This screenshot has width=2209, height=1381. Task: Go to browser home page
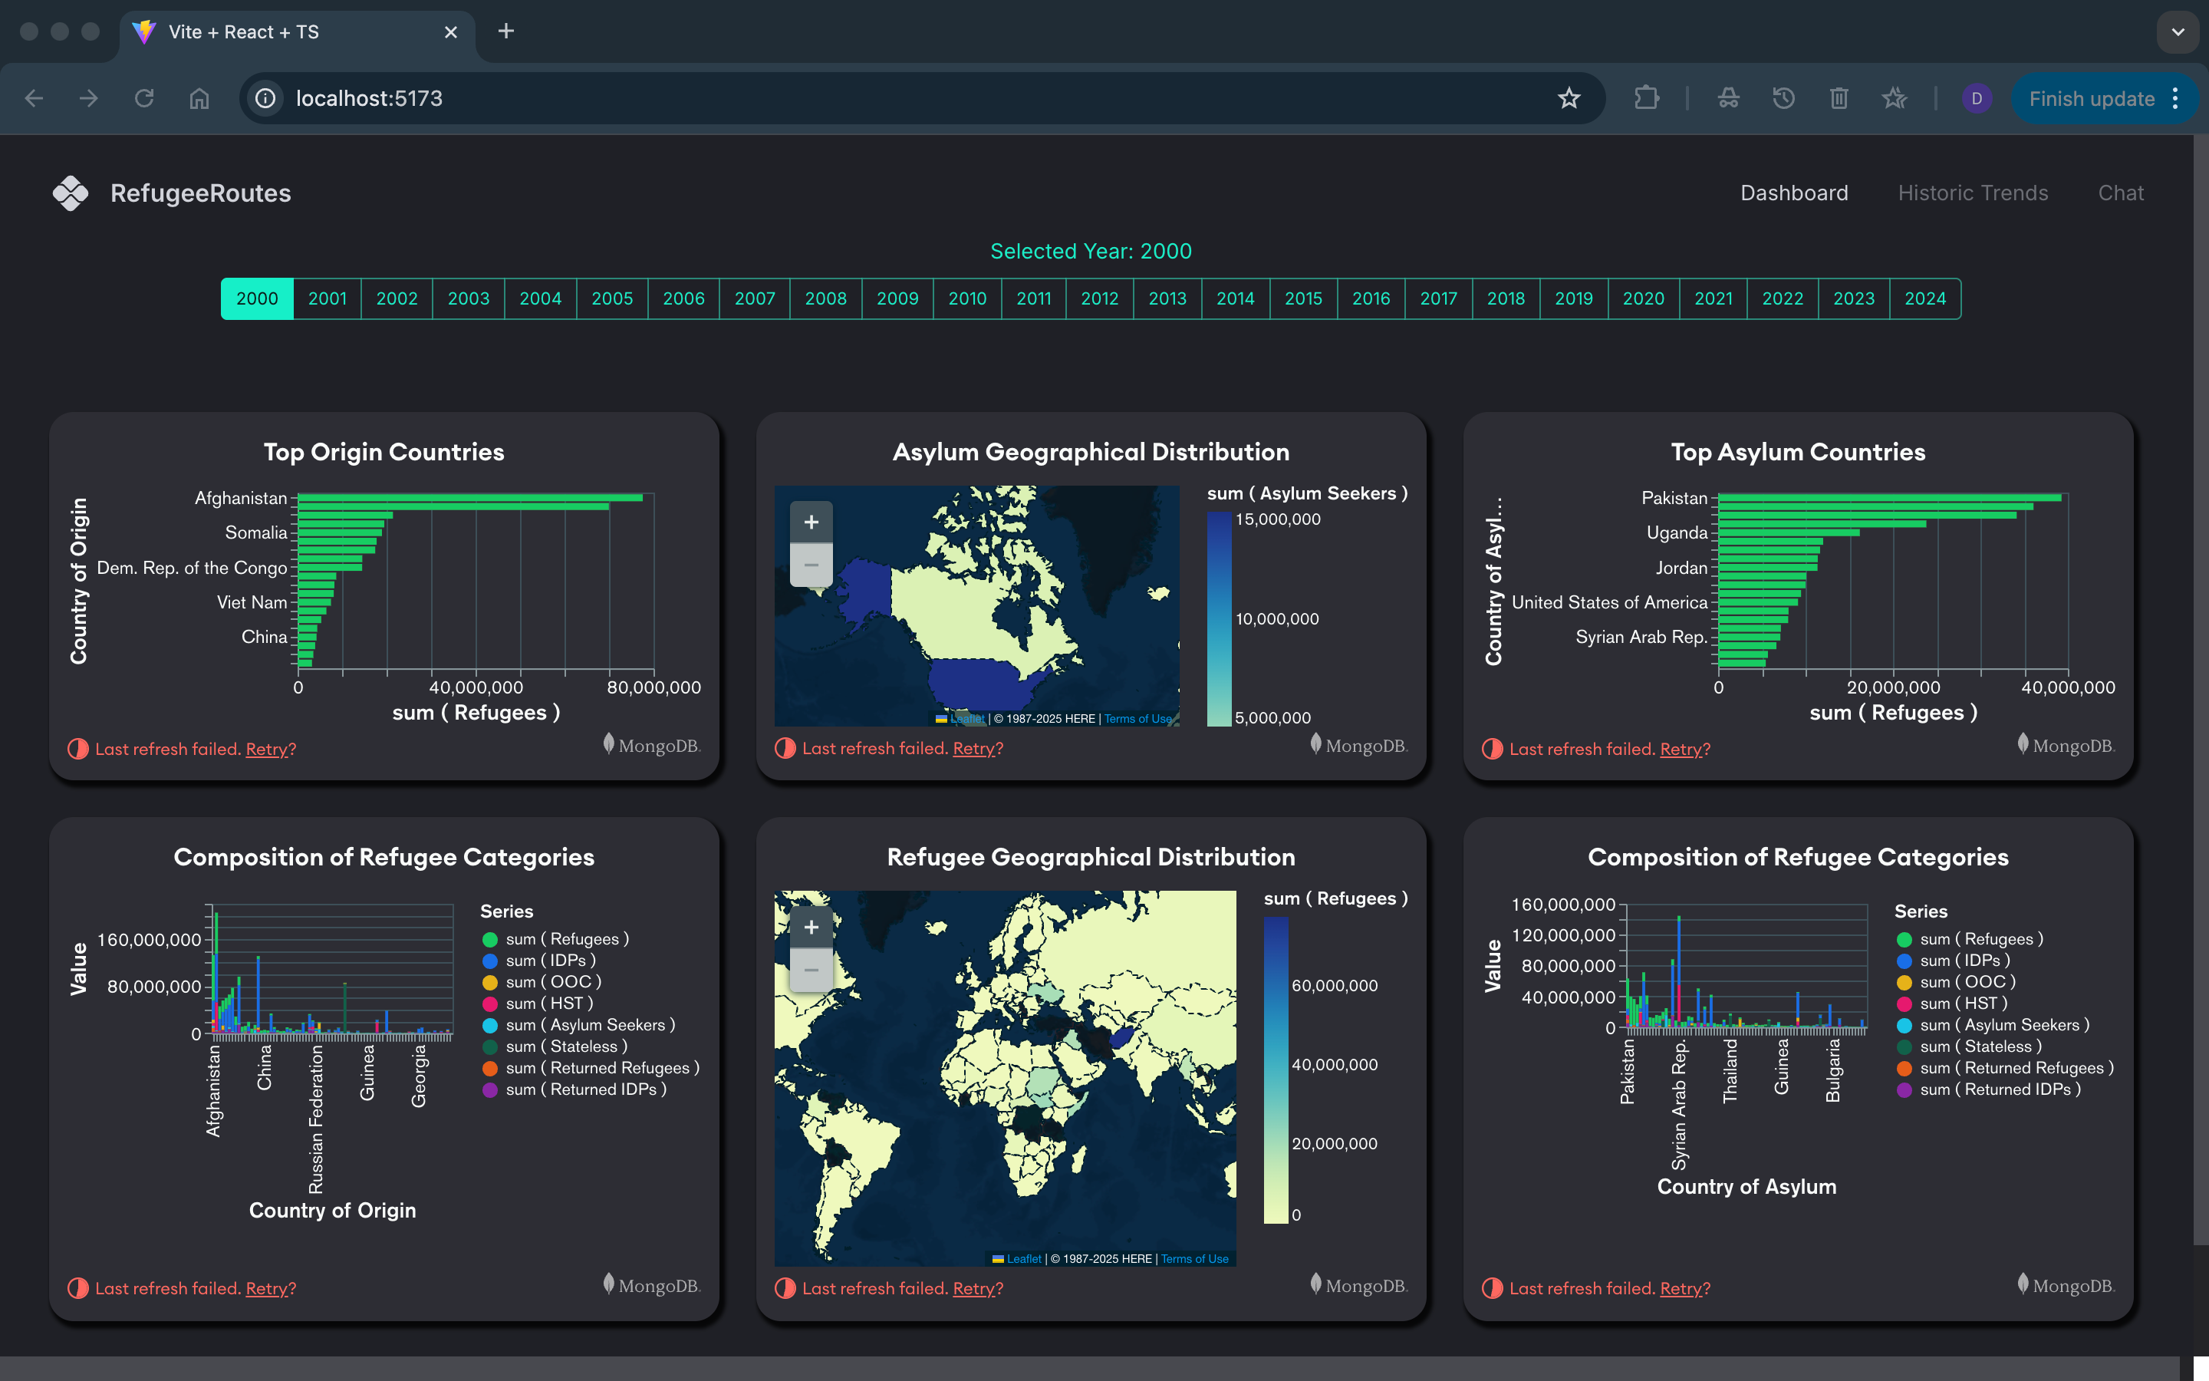click(199, 99)
